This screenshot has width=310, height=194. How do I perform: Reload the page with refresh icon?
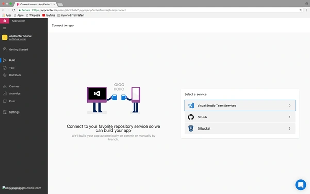pyautogui.click(x=13, y=10)
